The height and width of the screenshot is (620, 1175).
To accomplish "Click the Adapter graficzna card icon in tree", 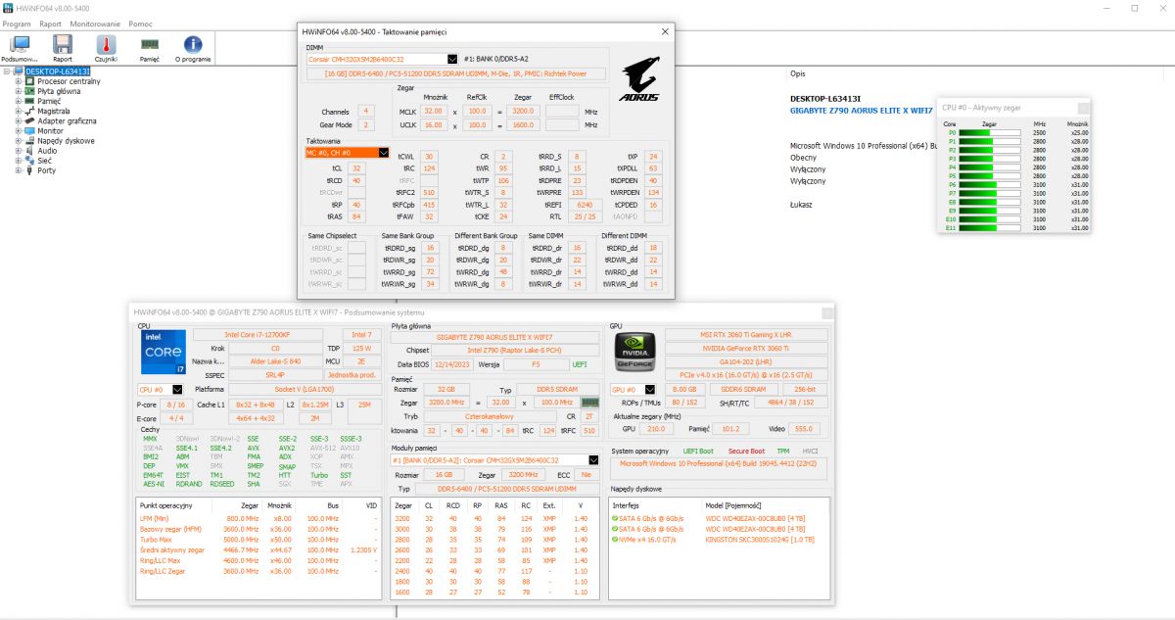I will (29, 120).
